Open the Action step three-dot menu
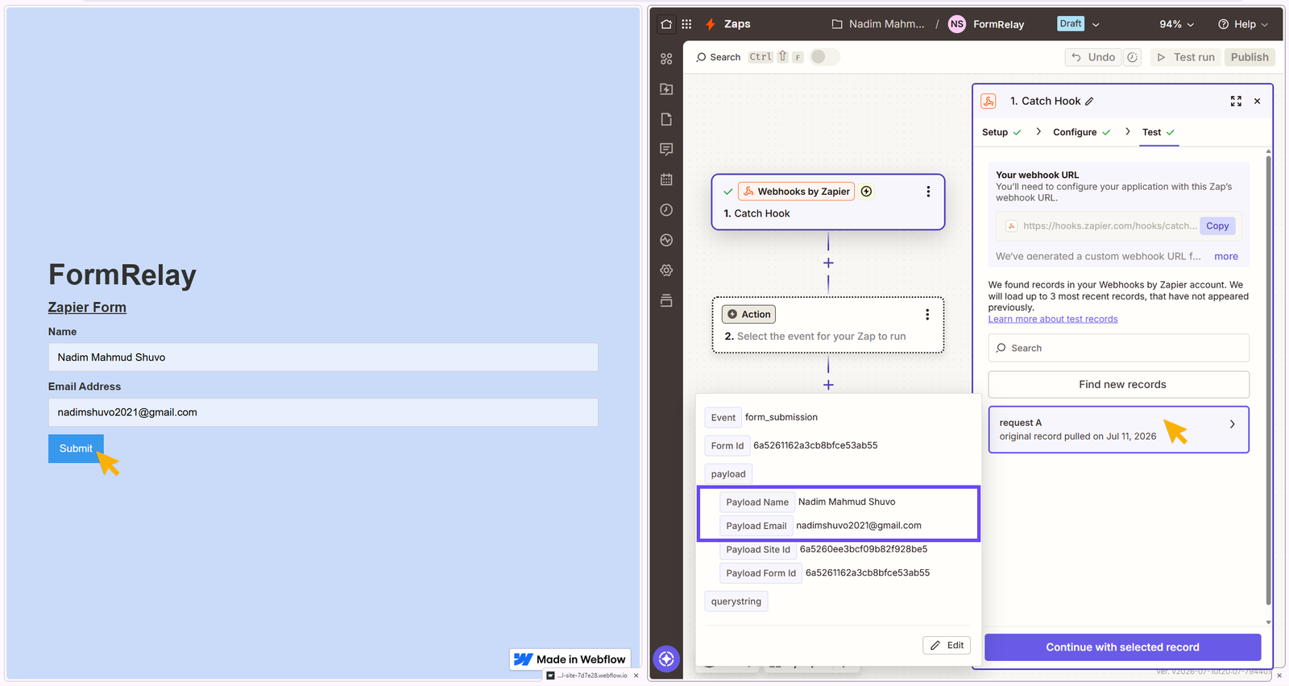Screen dimensions: 1289x686 pyautogui.click(x=927, y=315)
